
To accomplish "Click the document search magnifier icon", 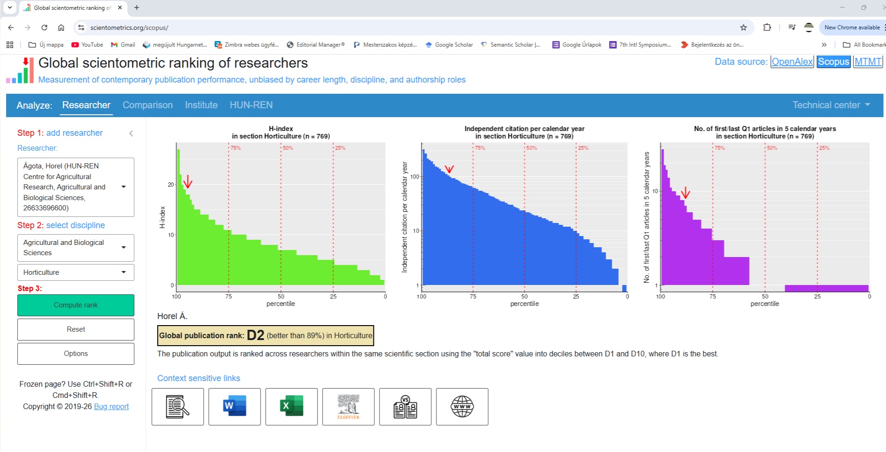I will coord(178,406).
